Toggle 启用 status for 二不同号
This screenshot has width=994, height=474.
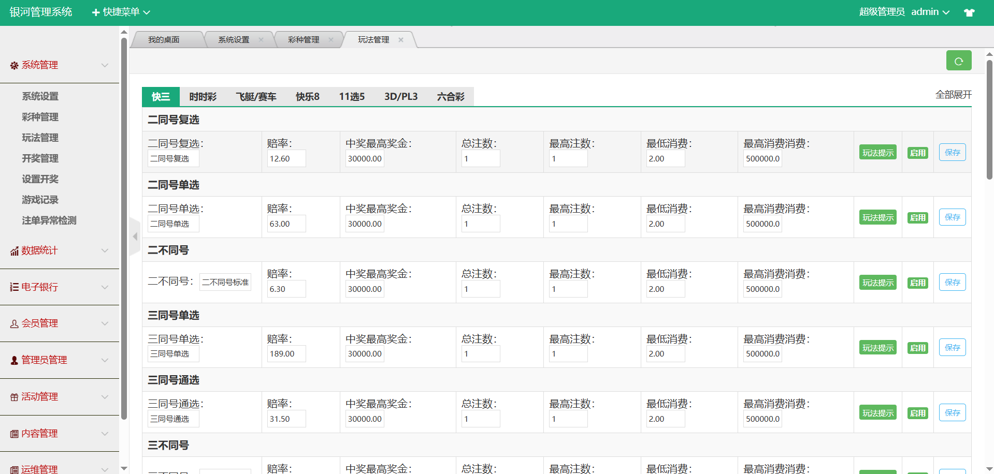click(917, 283)
